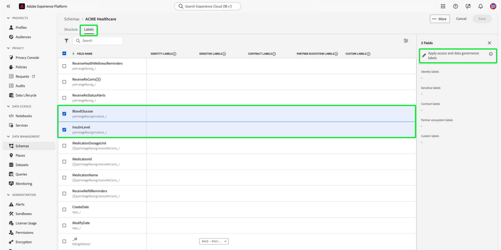501x250 pixels.
Task: Collapse the Data Science section
Action: [x=8, y=106]
